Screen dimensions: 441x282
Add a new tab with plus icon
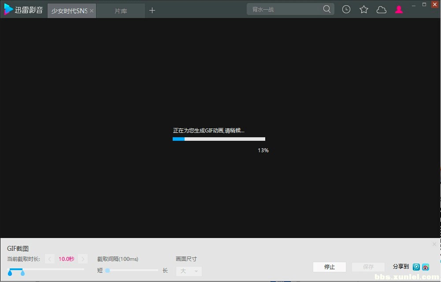coord(152,11)
